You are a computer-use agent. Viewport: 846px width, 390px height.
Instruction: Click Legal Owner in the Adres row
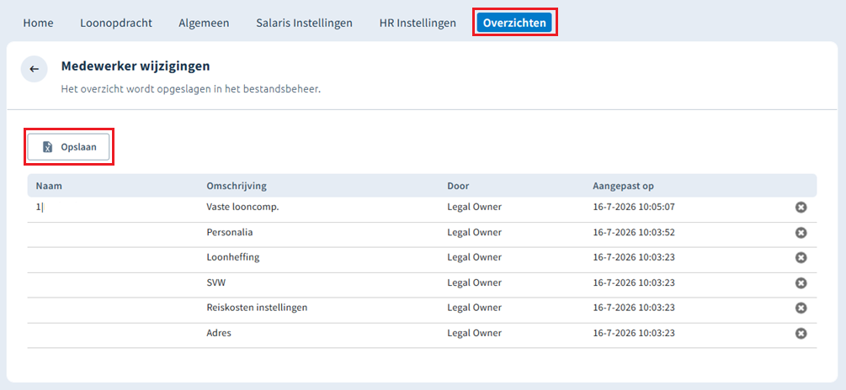[474, 333]
